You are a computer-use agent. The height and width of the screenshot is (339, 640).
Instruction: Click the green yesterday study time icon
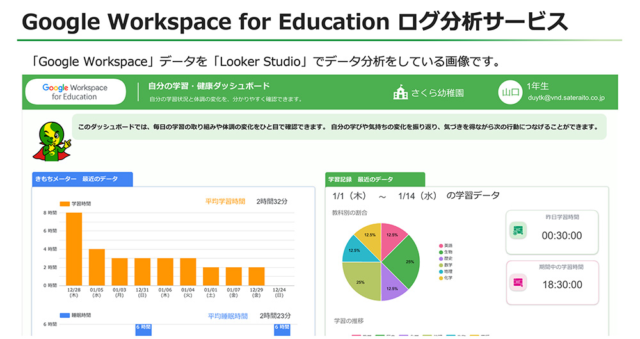(x=518, y=231)
